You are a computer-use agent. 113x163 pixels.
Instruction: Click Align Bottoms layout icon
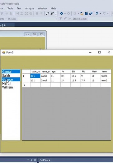(11, 13)
